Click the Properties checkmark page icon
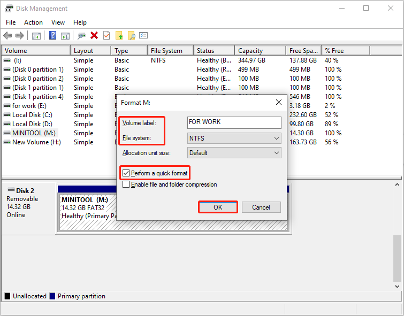Viewport: 404px width, 316px height. click(x=106, y=35)
